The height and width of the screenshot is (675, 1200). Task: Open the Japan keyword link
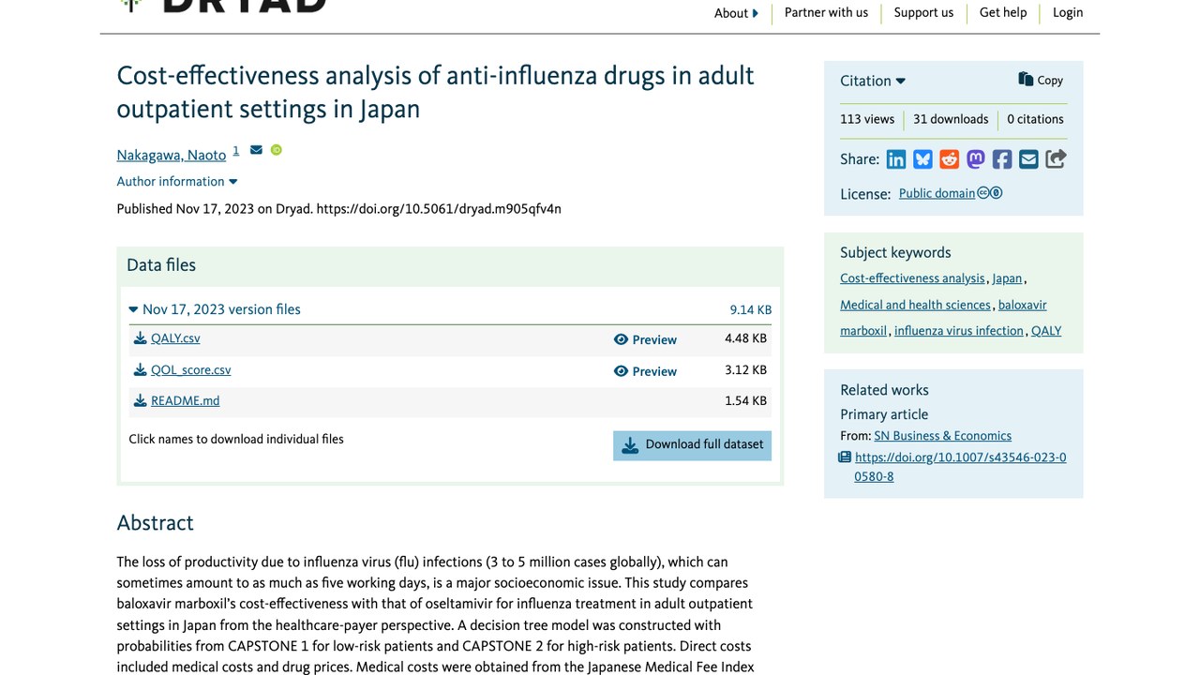[x=1007, y=278]
